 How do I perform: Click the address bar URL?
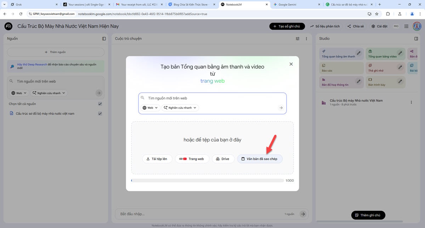click(142, 14)
